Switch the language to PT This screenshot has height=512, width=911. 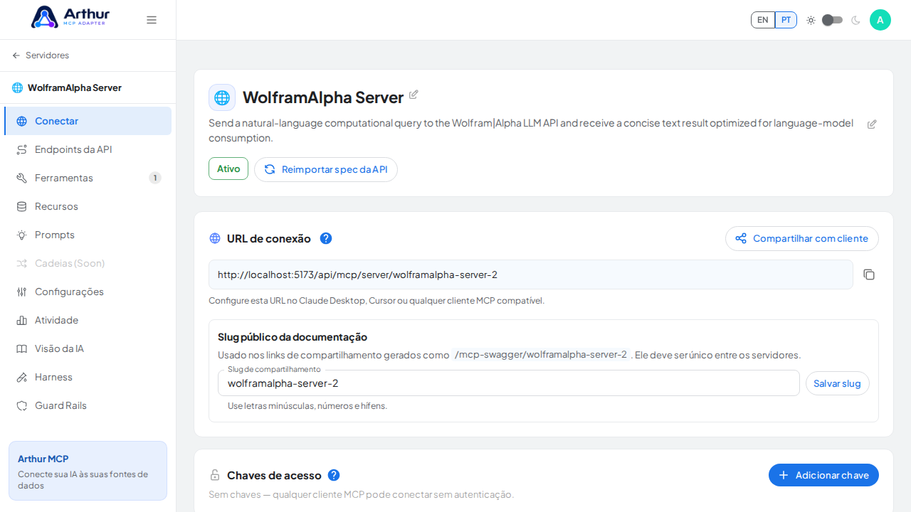[x=786, y=20]
